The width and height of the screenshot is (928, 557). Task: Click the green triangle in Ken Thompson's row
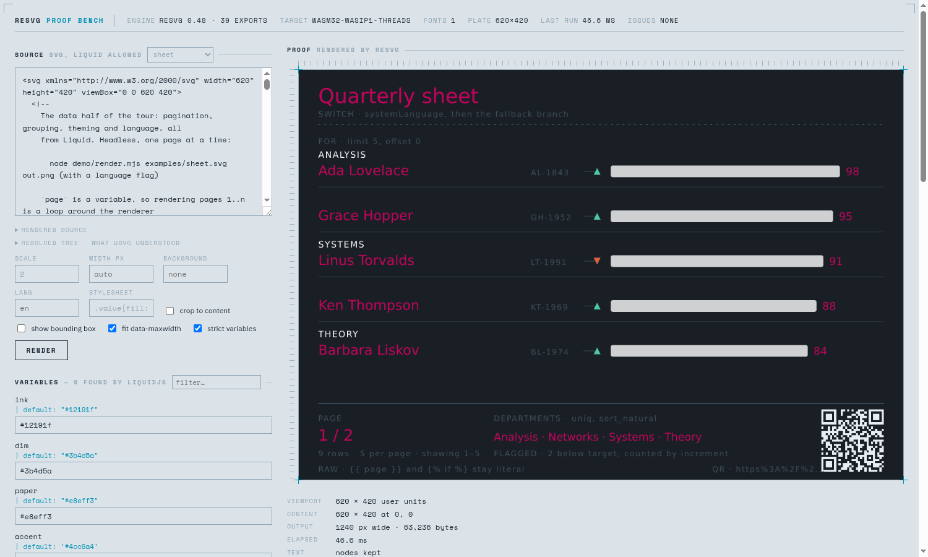597,306
